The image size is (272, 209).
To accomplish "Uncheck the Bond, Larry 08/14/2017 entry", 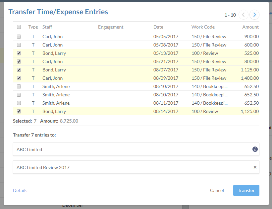I will click(x=19, y=111).
